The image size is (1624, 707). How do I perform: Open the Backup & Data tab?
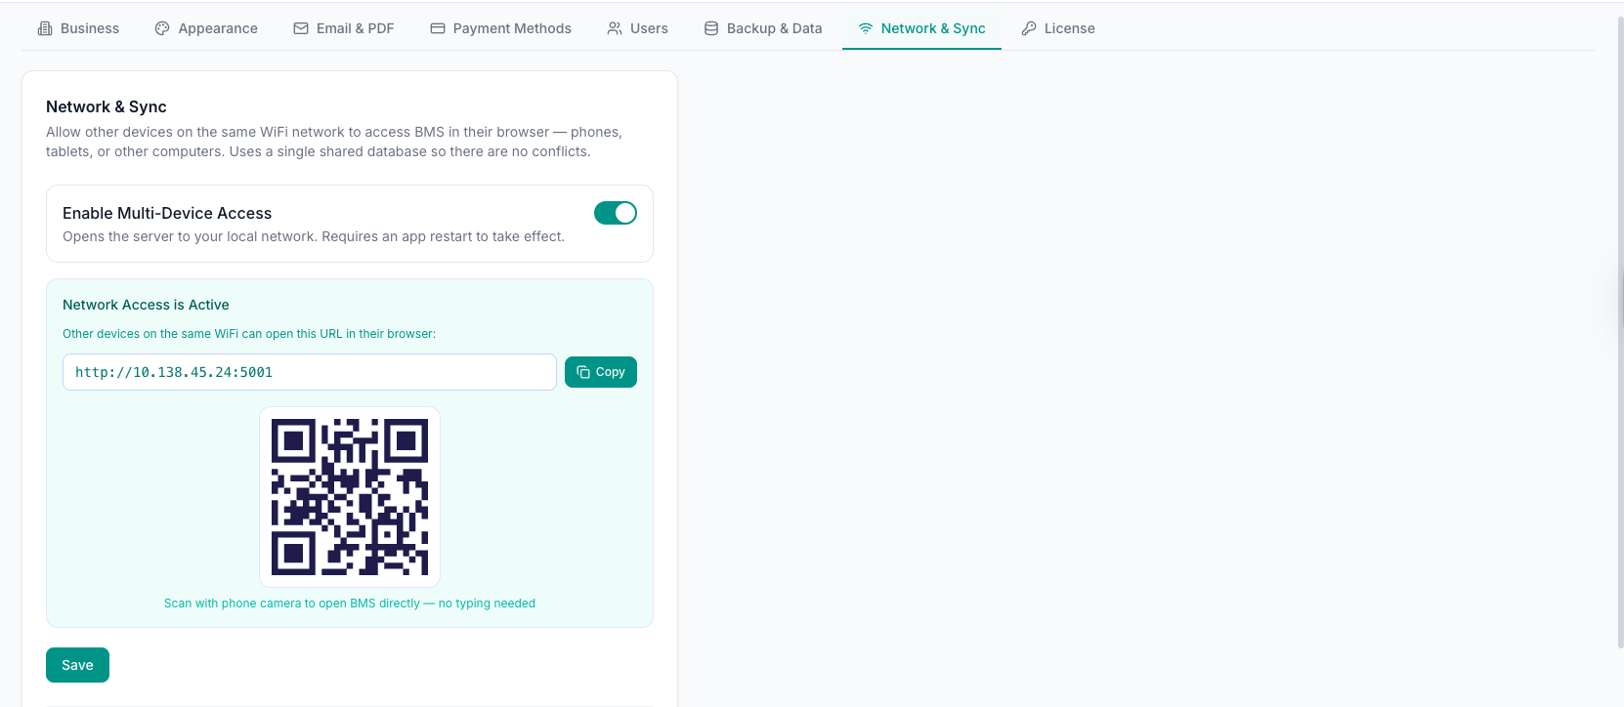pyautogui.click(x=763, y=28)
